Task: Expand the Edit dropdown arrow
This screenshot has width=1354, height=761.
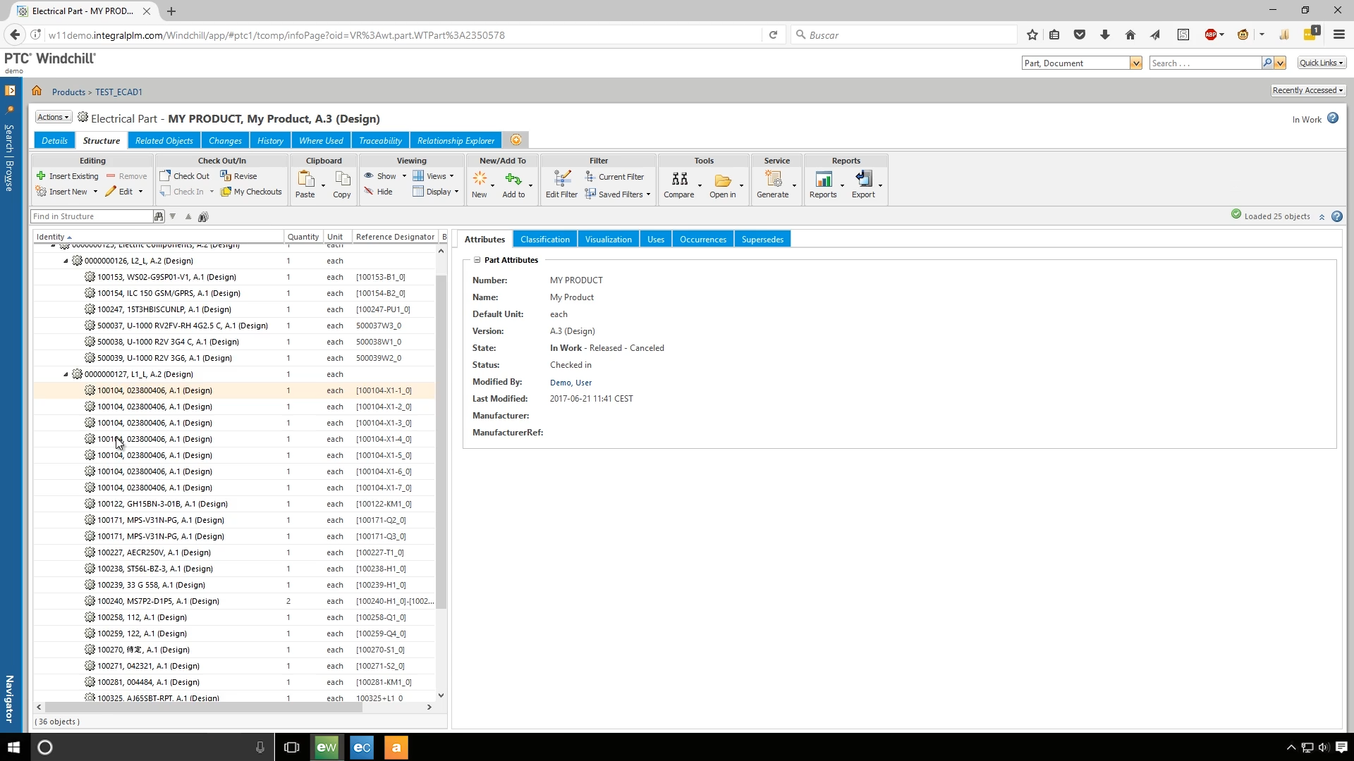Action: pyautogui.click(x=140, y=192)
